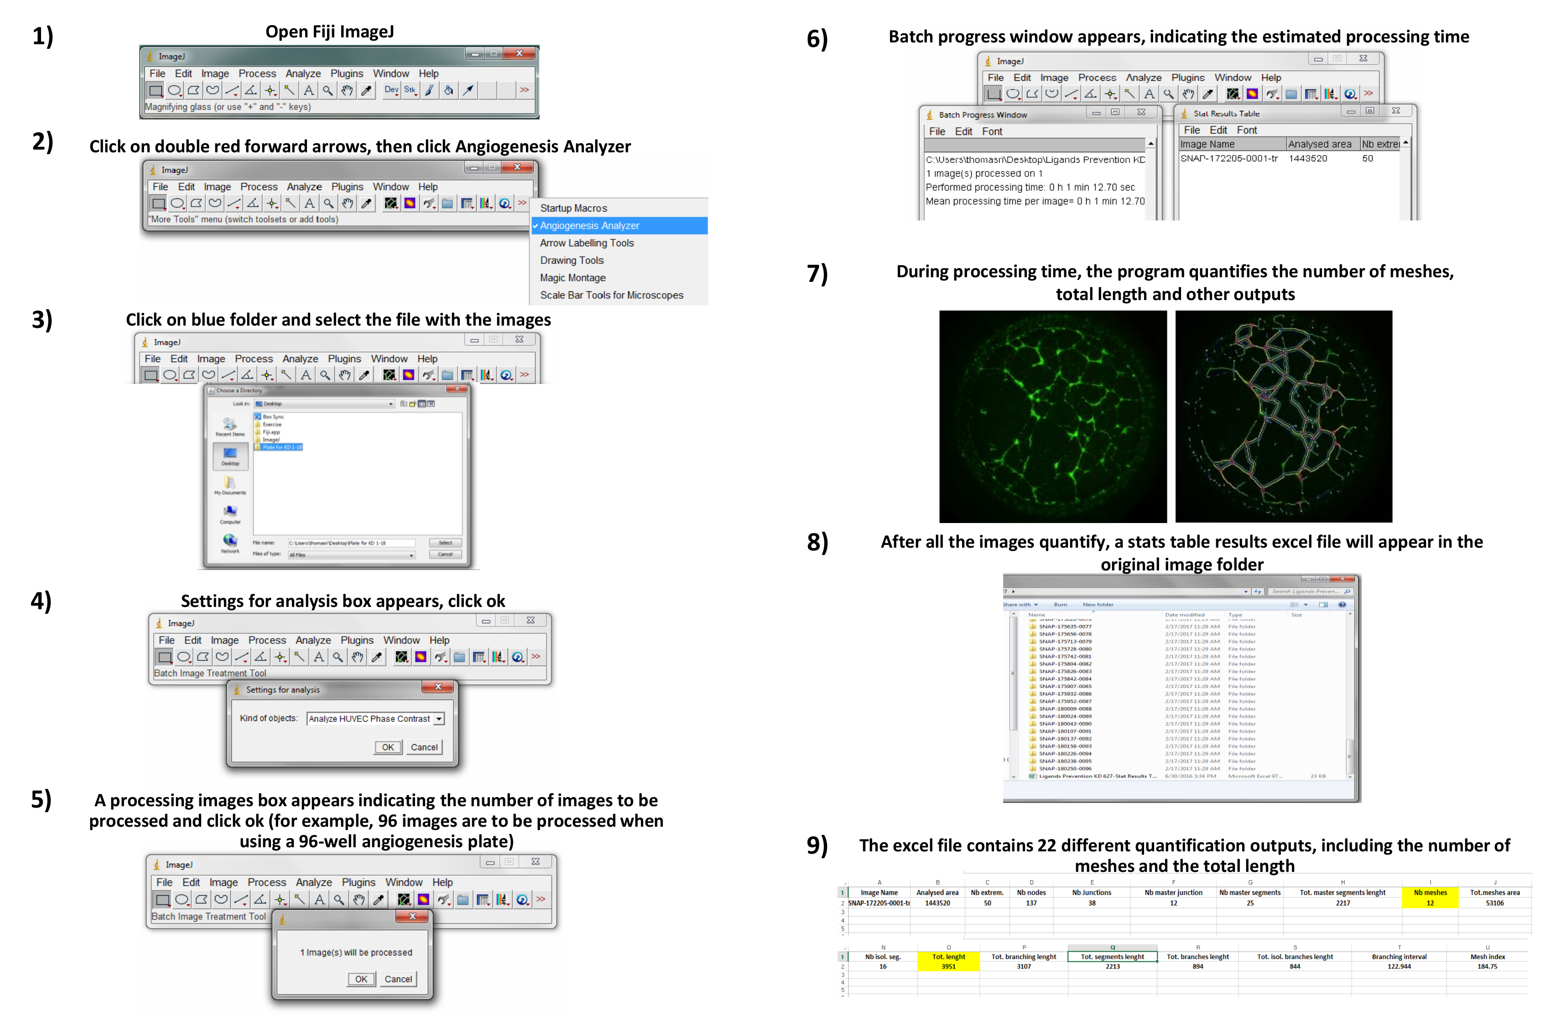Switch to details view in Choose a Directory
Screen dimensions: 1567x1026
(x=431, y=404)
